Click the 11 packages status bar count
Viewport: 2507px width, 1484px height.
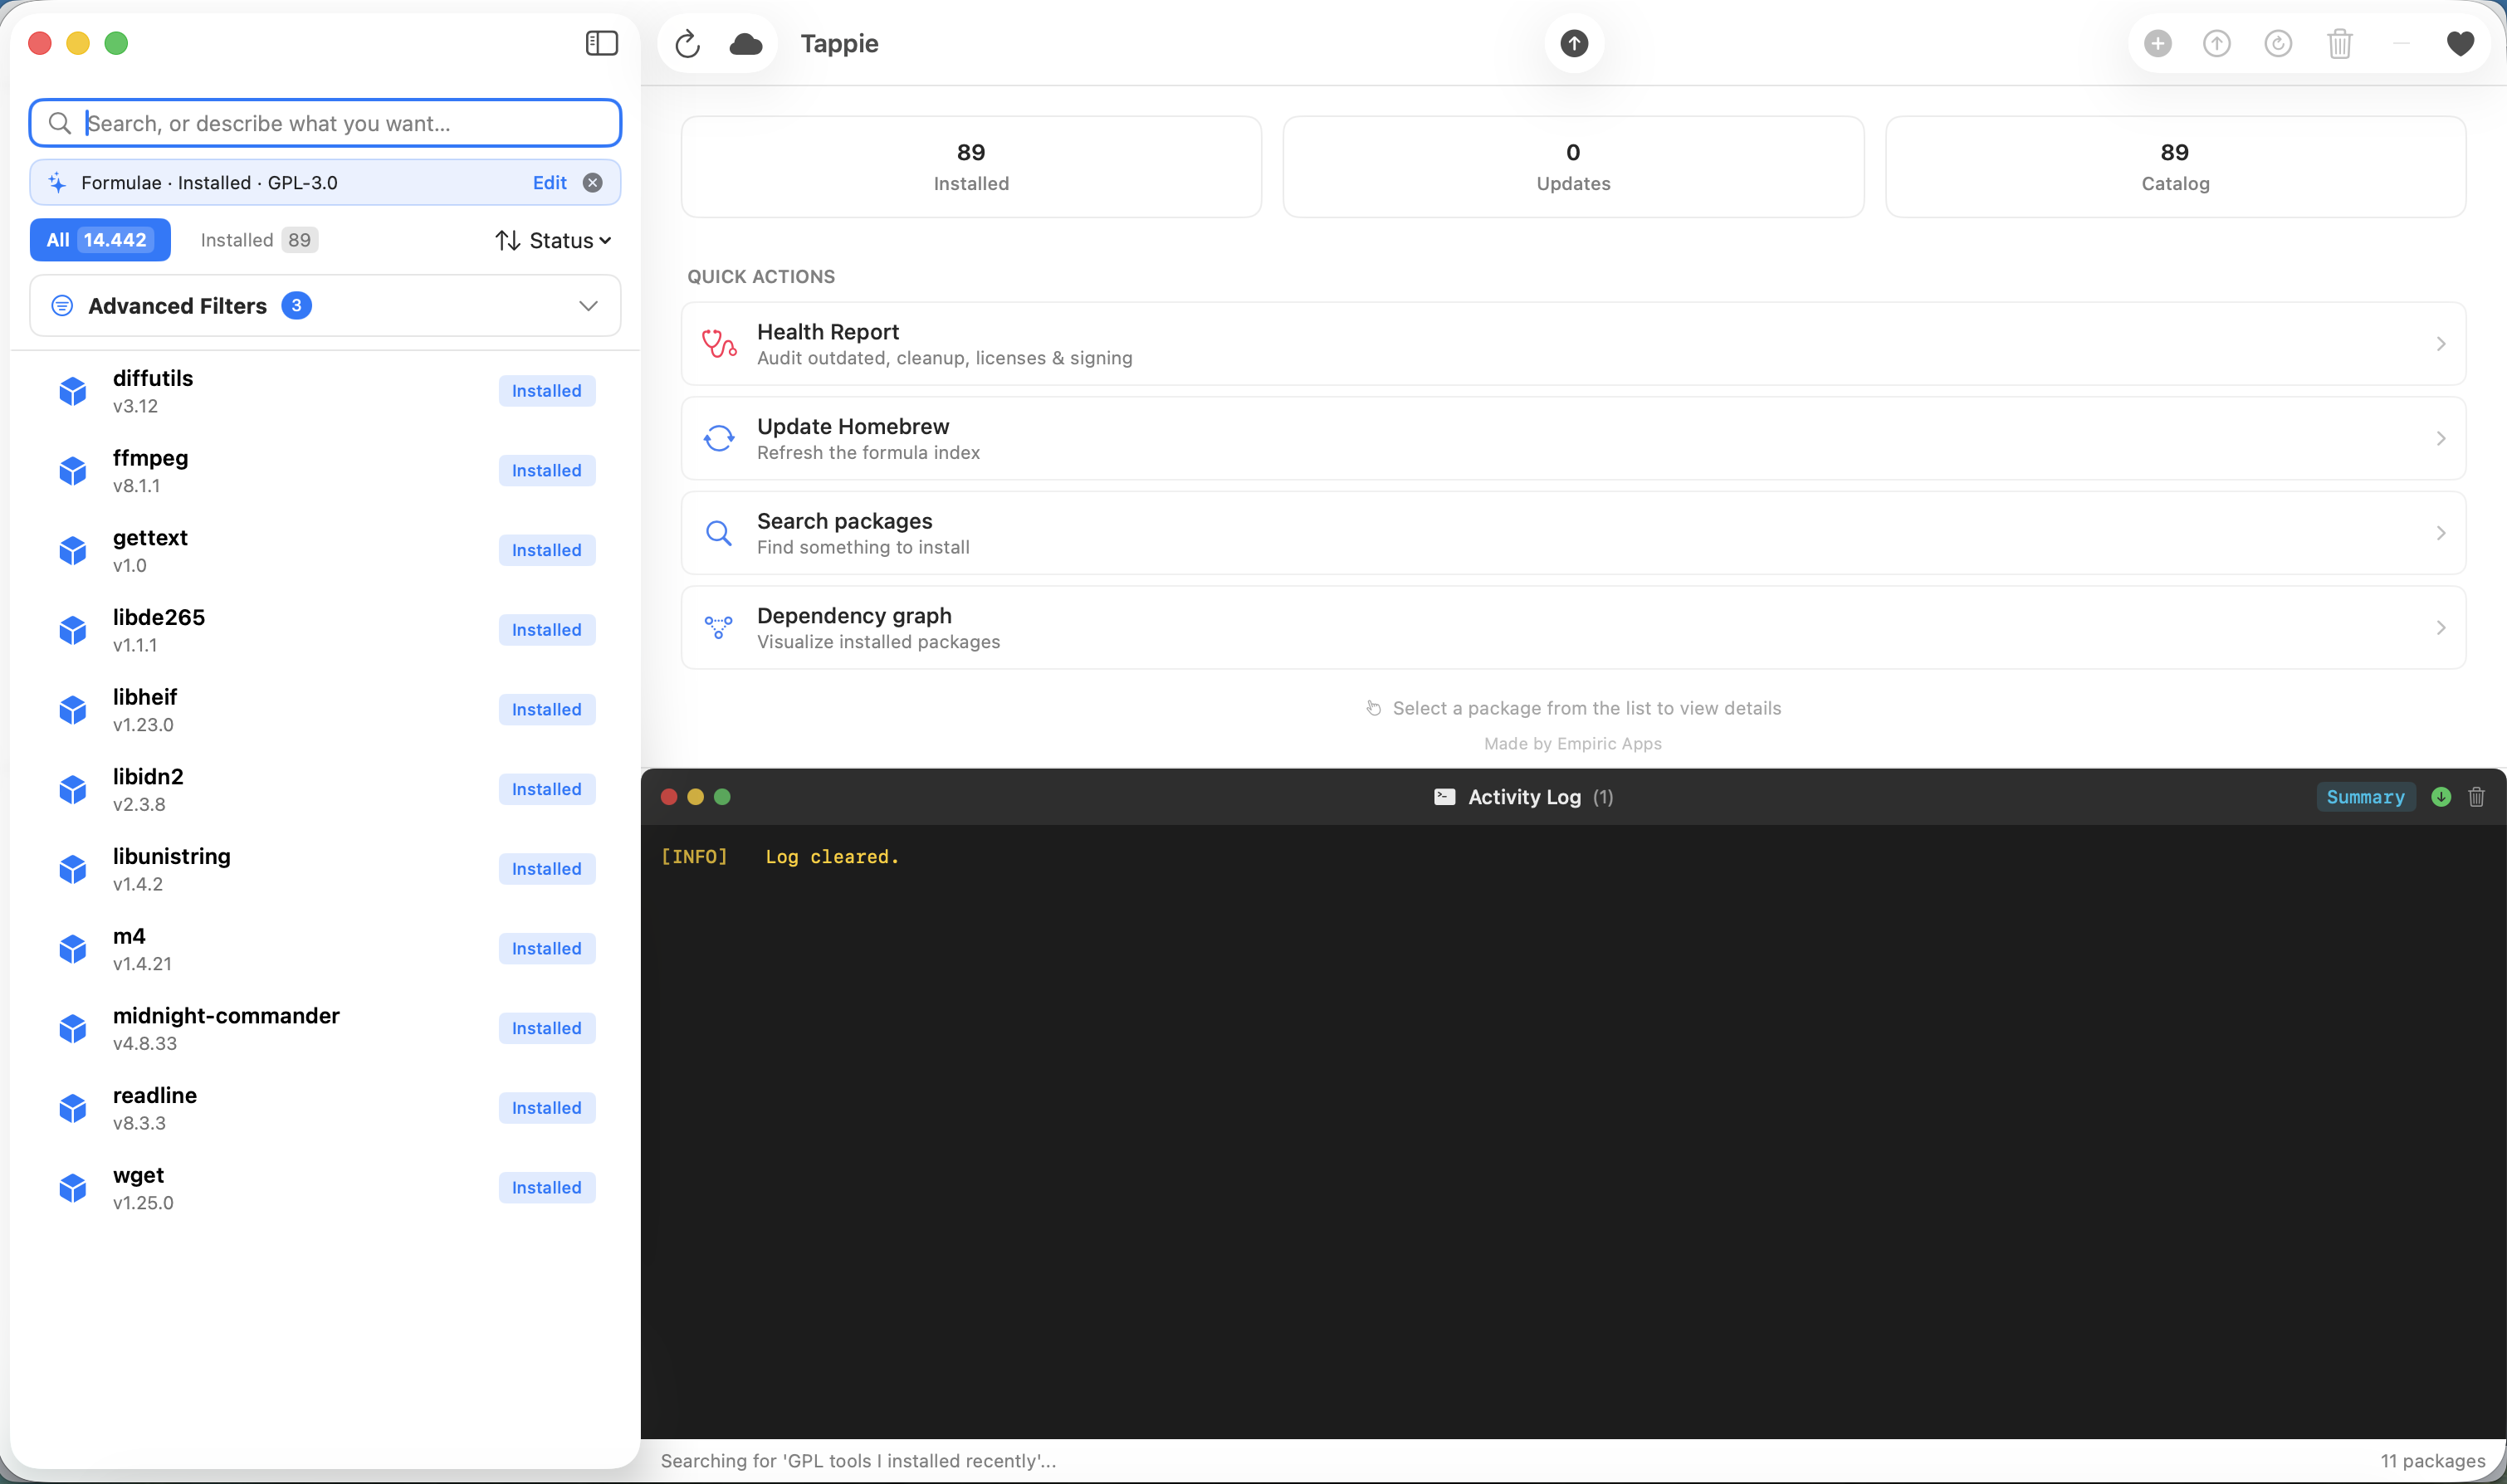coord(2432,1461)
